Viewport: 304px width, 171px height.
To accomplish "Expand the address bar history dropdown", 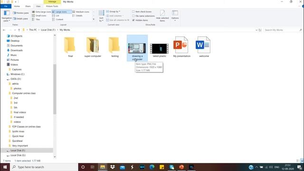I will (256, 30).
